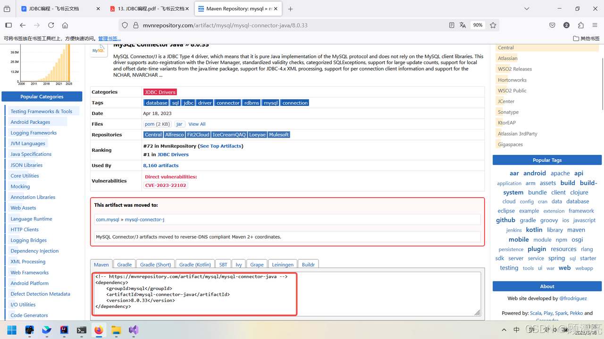Close the JDBC编程 飞书云文档 tab
604x339 pixels.
(98, 8)
